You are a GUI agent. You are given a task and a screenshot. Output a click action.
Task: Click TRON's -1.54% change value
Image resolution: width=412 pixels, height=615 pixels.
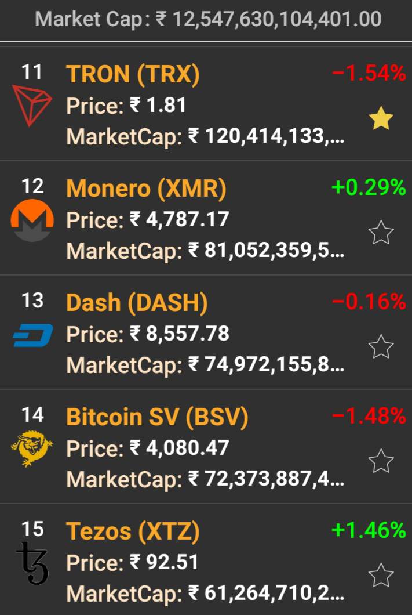point(369,73)
